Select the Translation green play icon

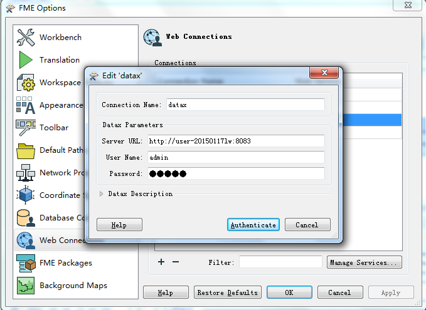(x=26, y=59)
